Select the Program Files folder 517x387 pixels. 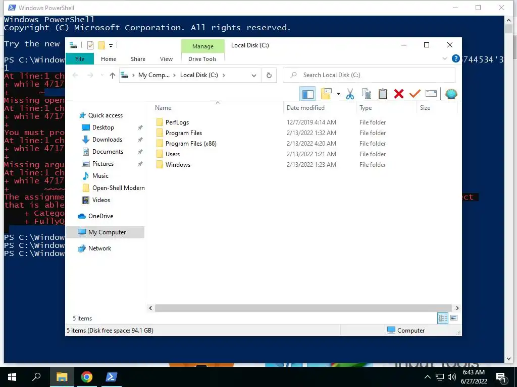184,133
